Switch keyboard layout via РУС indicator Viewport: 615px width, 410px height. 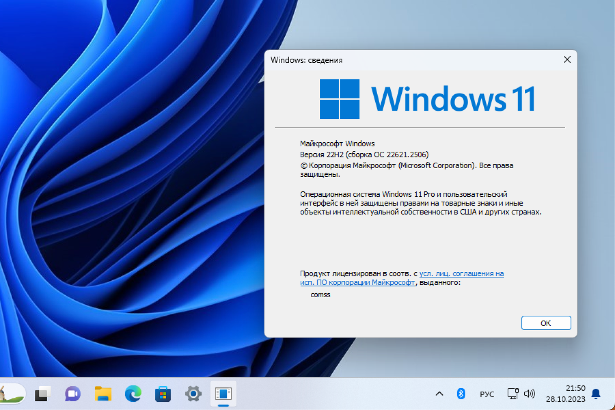486,394
